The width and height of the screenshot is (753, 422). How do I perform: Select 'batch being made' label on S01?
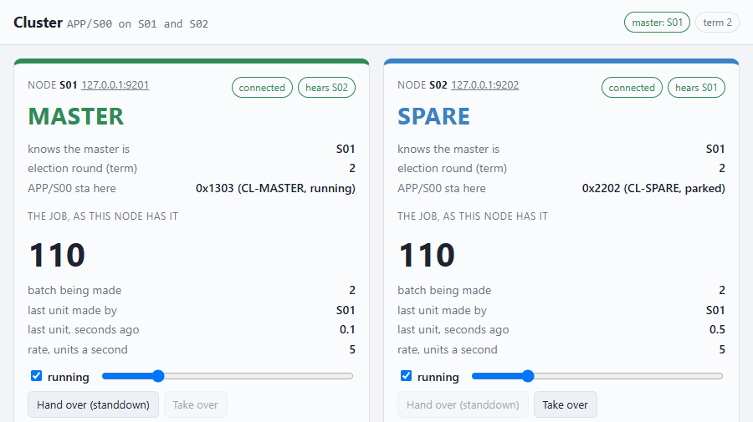(x=74, y=290)
